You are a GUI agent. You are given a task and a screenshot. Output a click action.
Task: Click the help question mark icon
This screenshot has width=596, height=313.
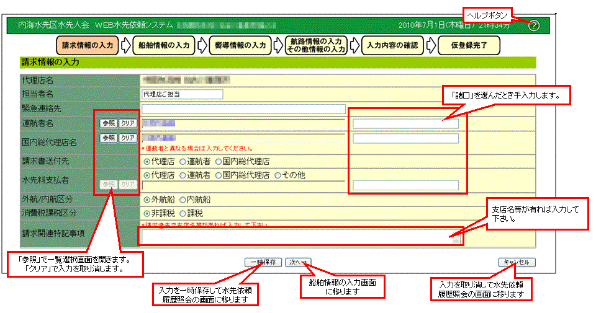point(534,25)
